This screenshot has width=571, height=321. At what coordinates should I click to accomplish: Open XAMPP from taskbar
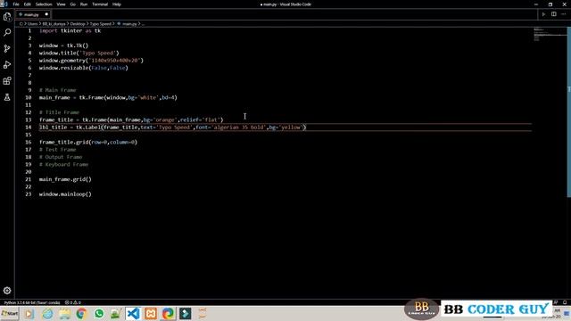pyautogui.click(x=151, y=313)
